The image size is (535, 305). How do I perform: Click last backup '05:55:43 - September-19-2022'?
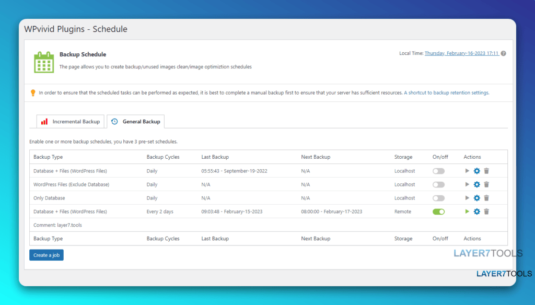pos(234,171)
